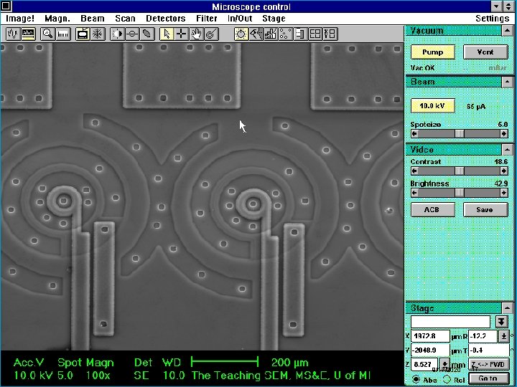517x387 pixels.
Task: Click the Z <-> FWD button
Action: coord(489,364)
